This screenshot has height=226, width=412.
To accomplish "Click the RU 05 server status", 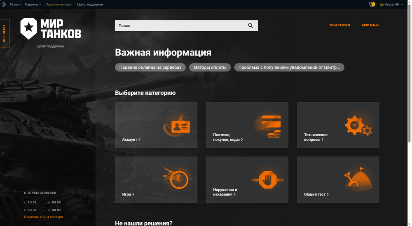I will click(x=54, y=203).
